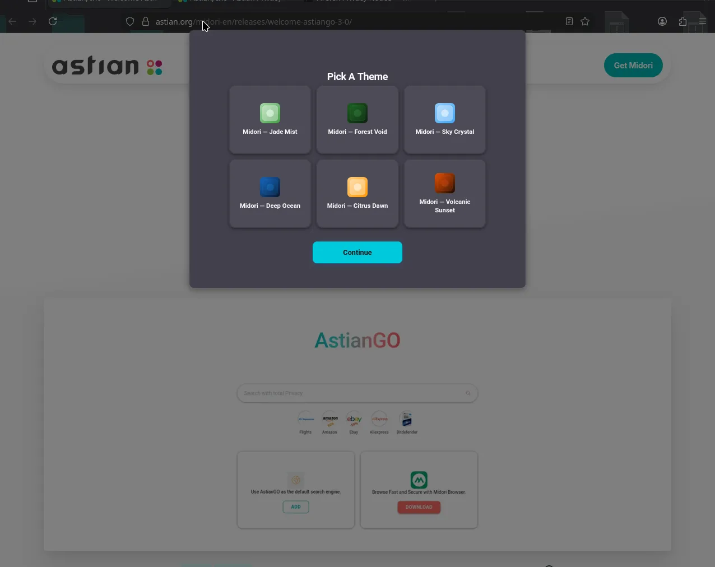Image resolution: width=715 pixels, height=567 pixels.
Task: Bookmark this page with the star icon
Action: pyautogui.click(x=585, y=21)
